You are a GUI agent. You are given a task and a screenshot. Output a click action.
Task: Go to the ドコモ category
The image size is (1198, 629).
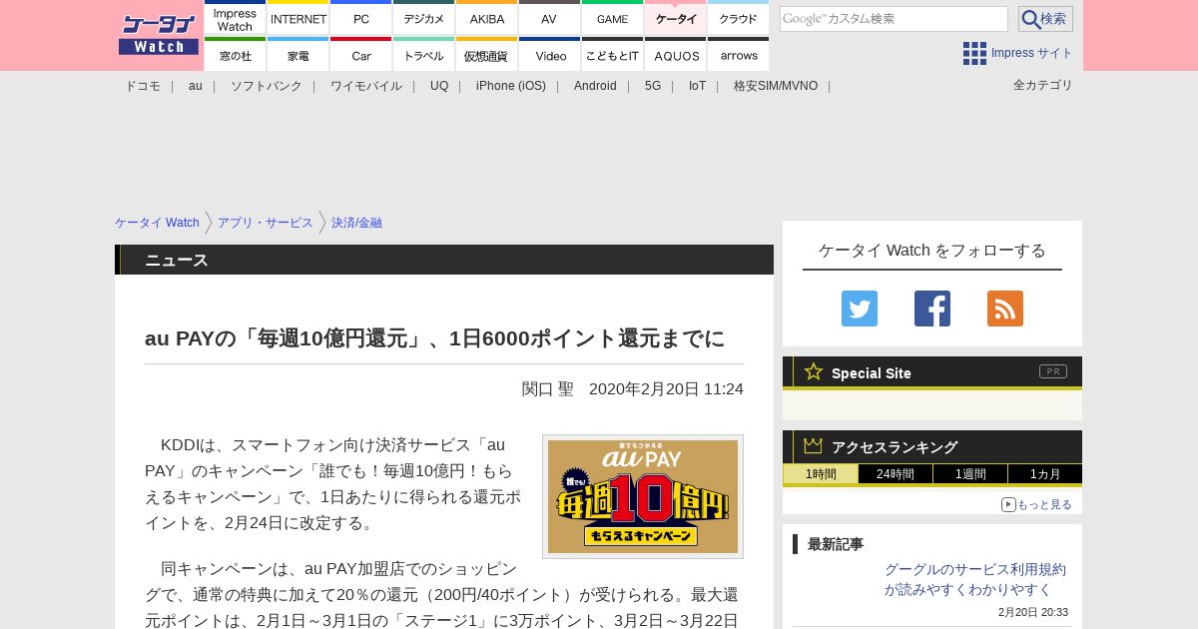(x=143, y=86)
